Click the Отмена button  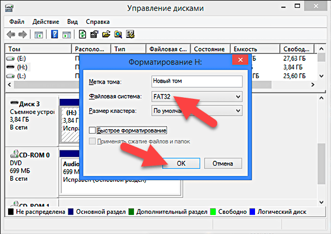point(223,163)
